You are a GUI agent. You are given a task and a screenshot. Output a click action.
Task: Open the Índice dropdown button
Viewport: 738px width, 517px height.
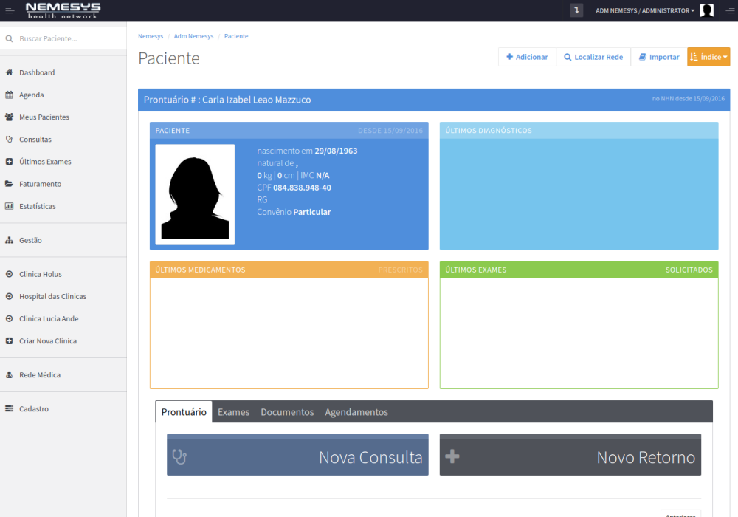[x=708, y=57]
